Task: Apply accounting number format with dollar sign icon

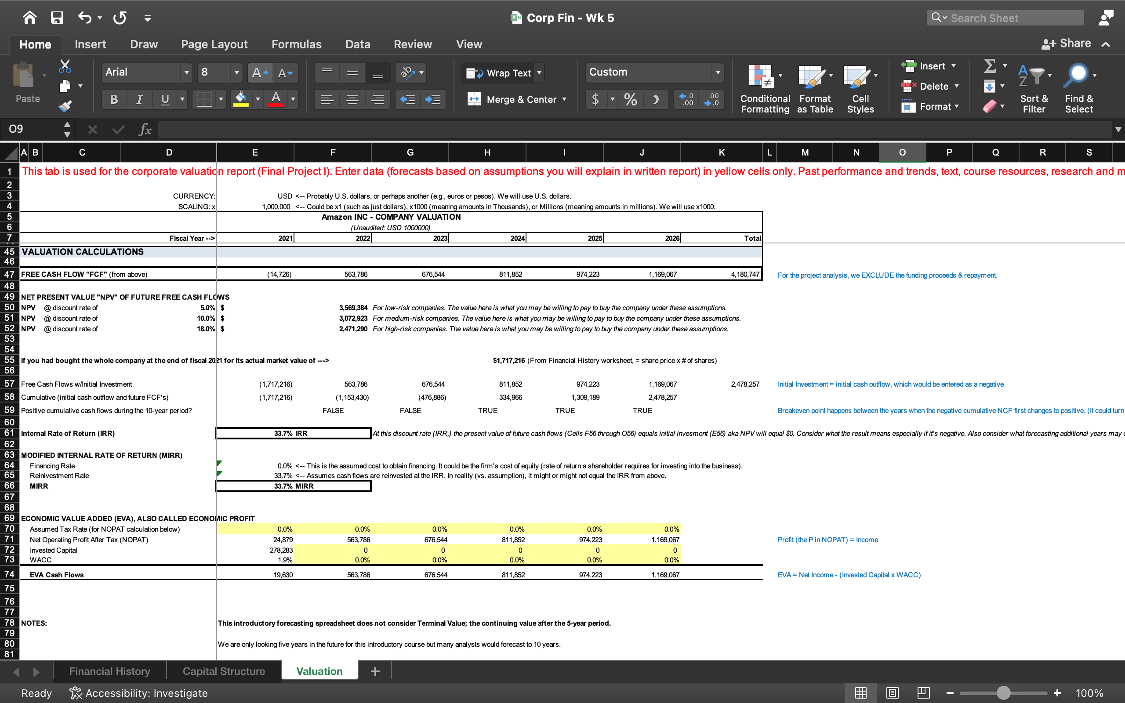Action: [595, 99]
